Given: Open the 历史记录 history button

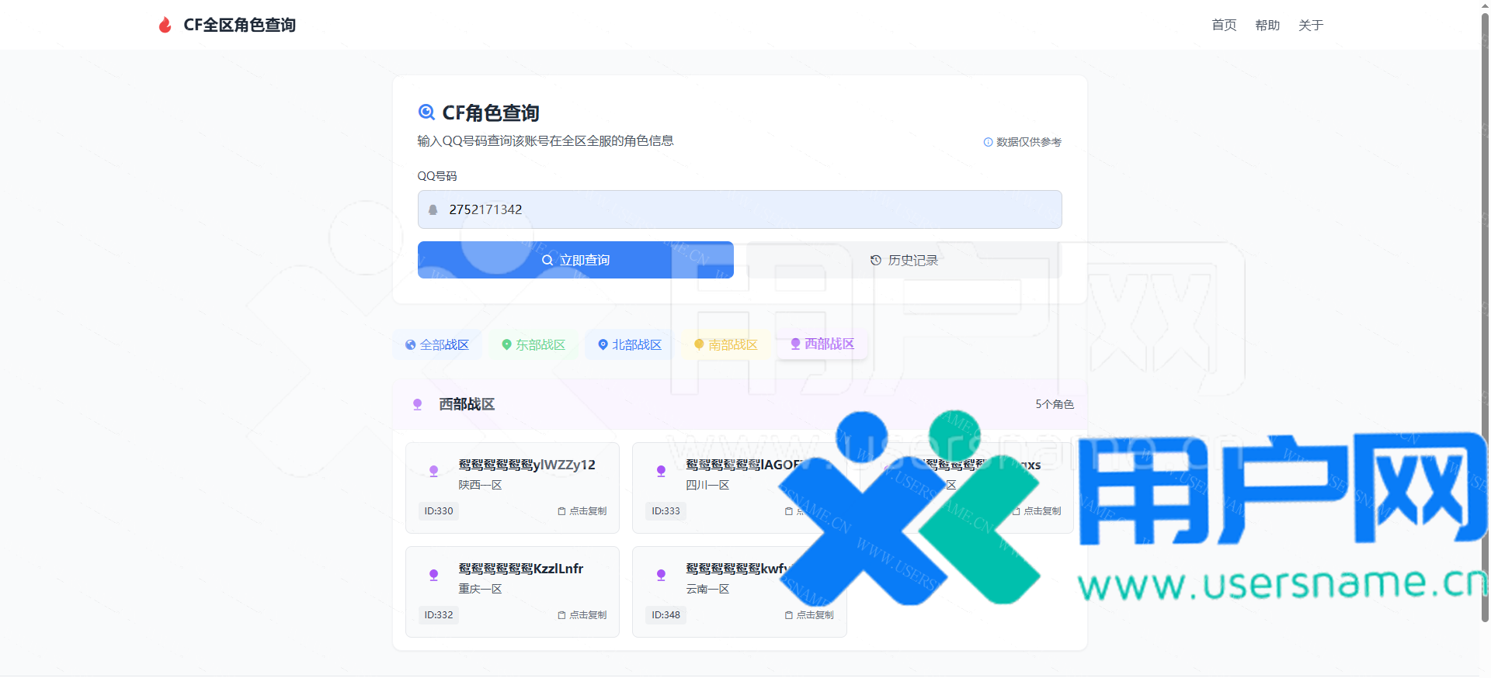Looking at the screenshot, I should 904,260.
